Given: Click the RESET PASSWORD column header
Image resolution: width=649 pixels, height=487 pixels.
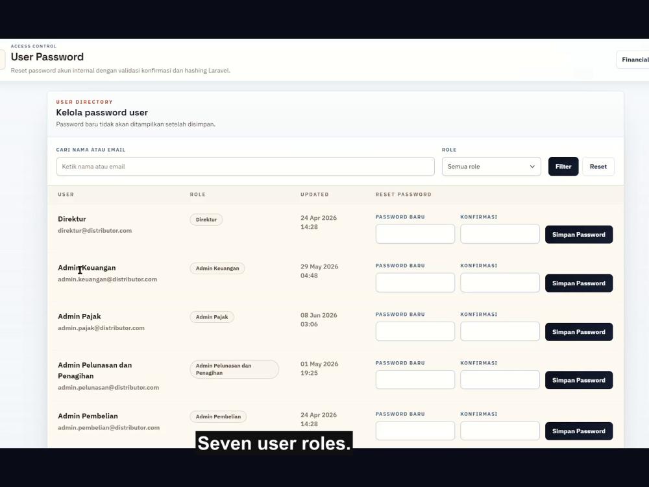Looking at the screenshot, I should pyautogui.click(x=404, y=195).
